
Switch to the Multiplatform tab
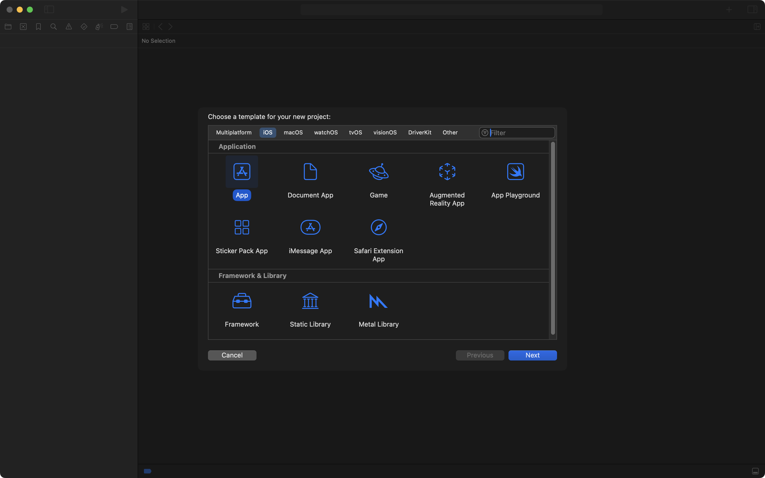click(x=233, y=132)
